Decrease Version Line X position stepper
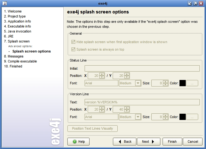Image resolution: width=206 pixels, height=149 pixels. click(x=102, y=111)
